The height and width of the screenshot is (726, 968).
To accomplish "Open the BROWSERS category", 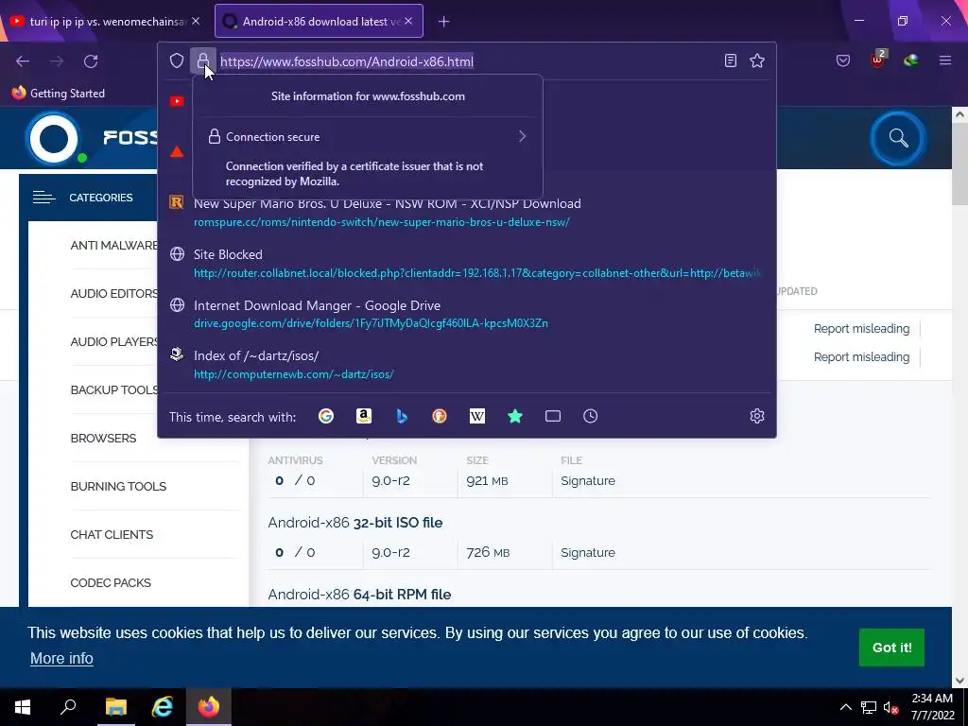I will tap(103, 439).
